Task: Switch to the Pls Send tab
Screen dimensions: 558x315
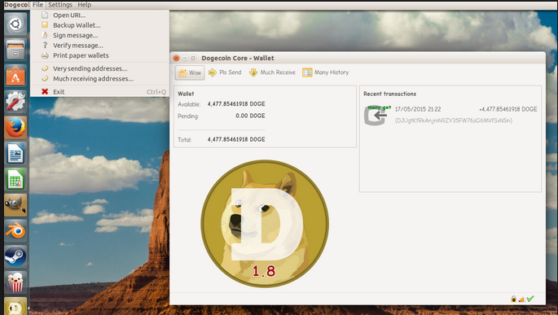Action: [x=225, y=72]
